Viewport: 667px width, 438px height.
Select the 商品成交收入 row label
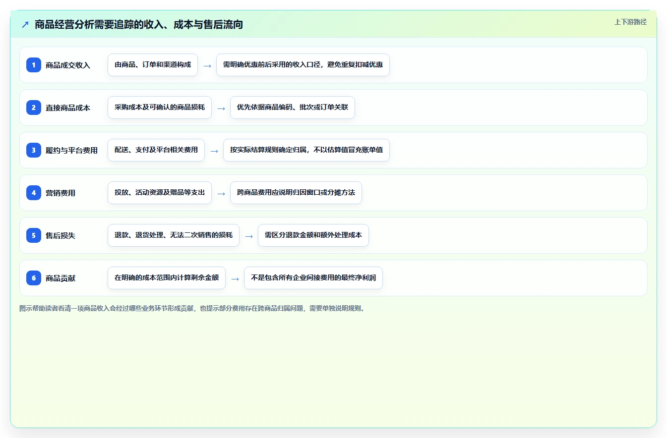[68, 65]
